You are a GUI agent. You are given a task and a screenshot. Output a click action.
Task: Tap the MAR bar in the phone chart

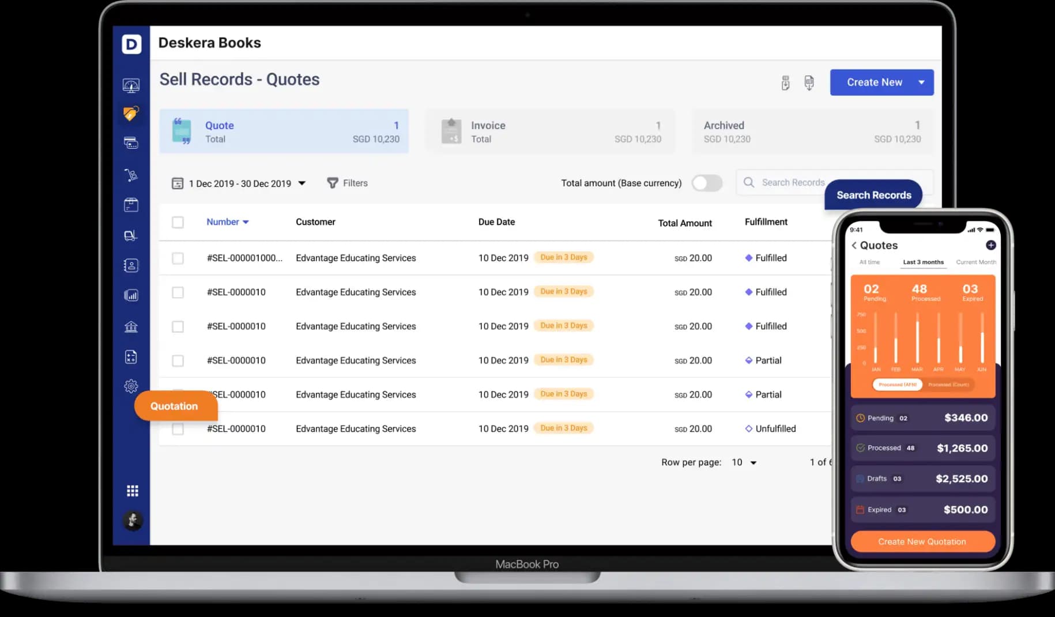coord(917,338)
